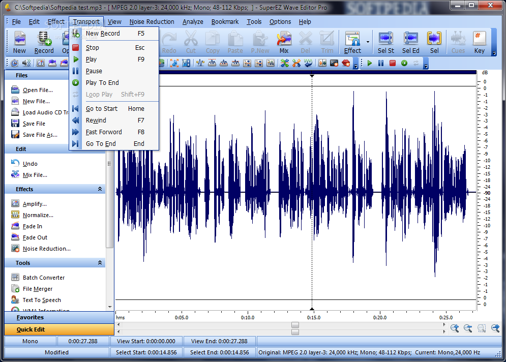Click the blue crossed arrows icon
The image size is (506, 362).
click(x=284, y=63)
